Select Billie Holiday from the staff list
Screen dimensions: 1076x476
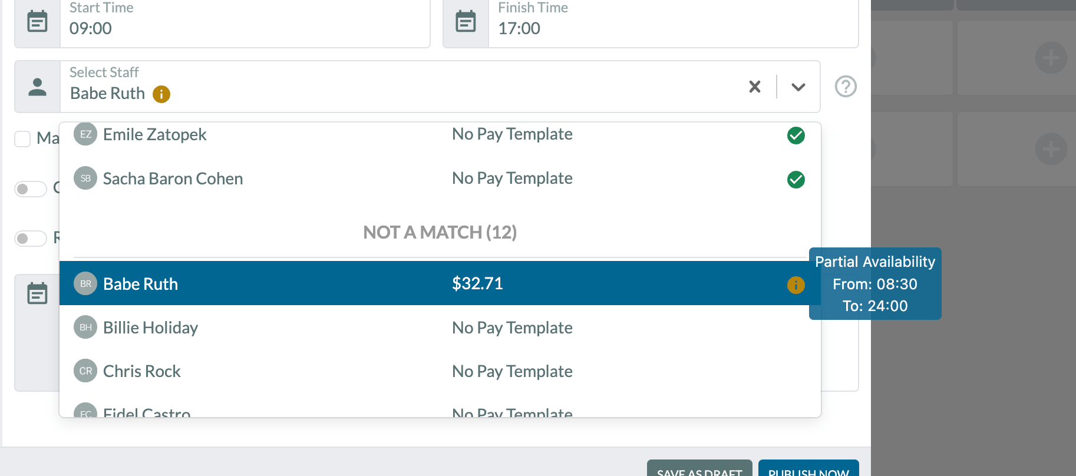(x=440, y=328)
